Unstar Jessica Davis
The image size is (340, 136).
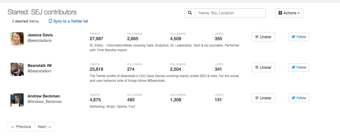tap(263, 37)
